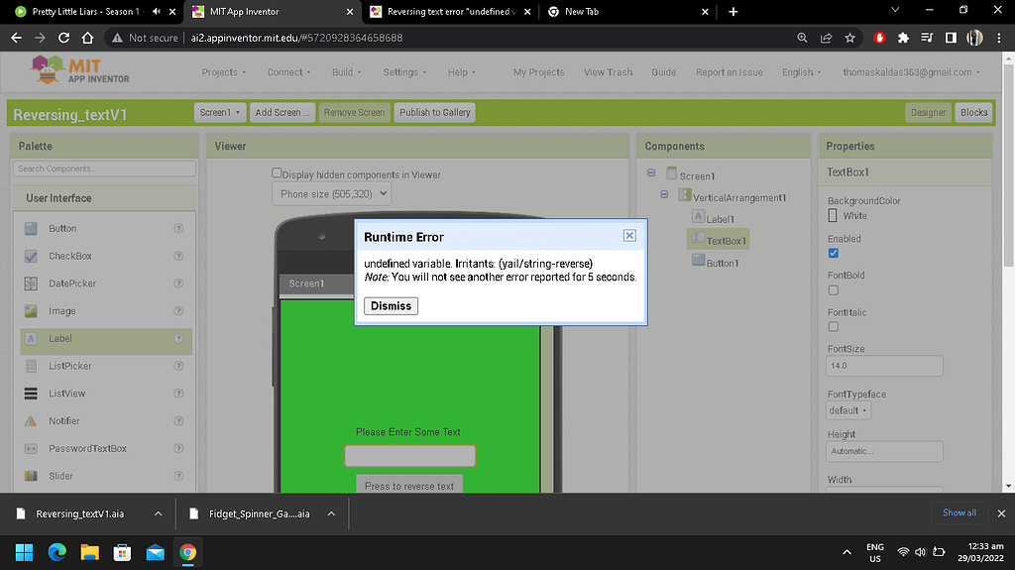
Task: Enable the FontItalic property checkbox
Action: [833, 327]
